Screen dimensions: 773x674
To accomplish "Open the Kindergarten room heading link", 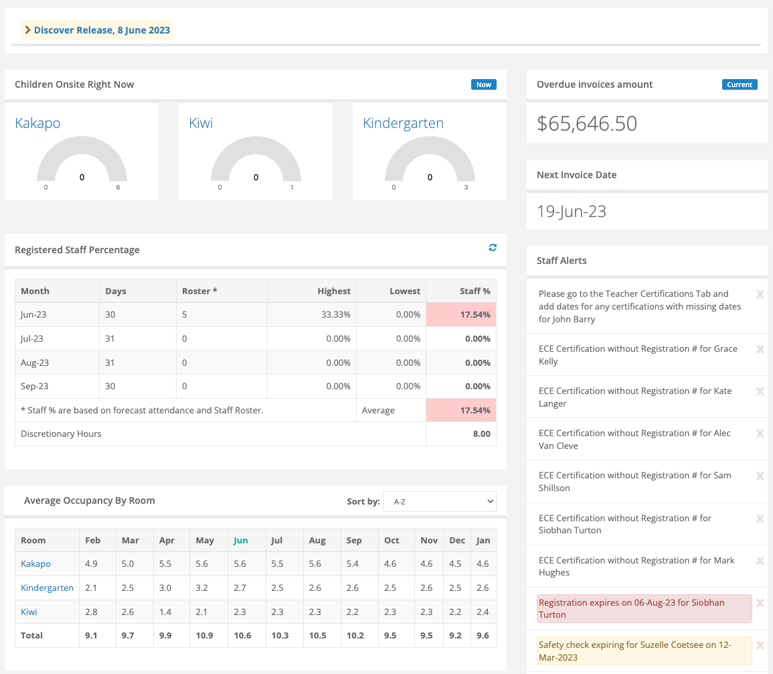I will (404, 123).
